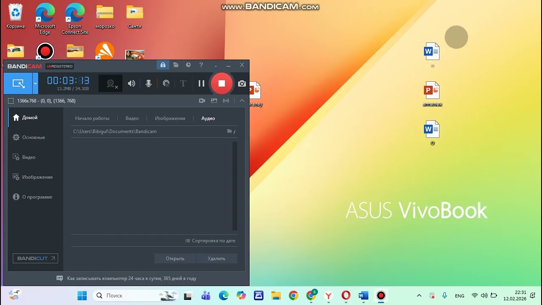The height and width of the screenshot is (305, 542).
Task: Toggle the webcam overlay icon
Action: pyautogui.click(x=111, y=84)
